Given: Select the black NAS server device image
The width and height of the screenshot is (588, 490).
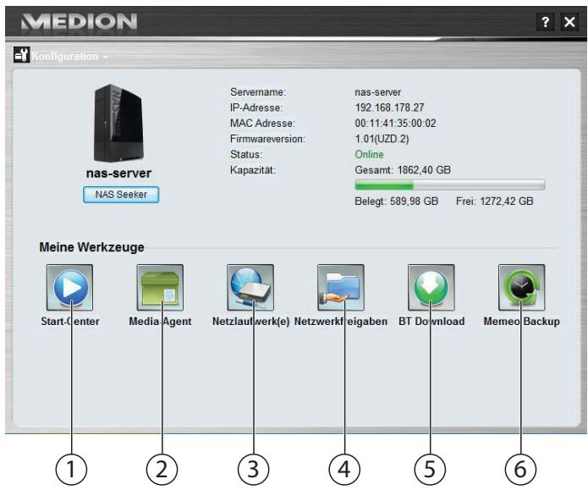Looking at the screenshot, I should tap(118, 123).
